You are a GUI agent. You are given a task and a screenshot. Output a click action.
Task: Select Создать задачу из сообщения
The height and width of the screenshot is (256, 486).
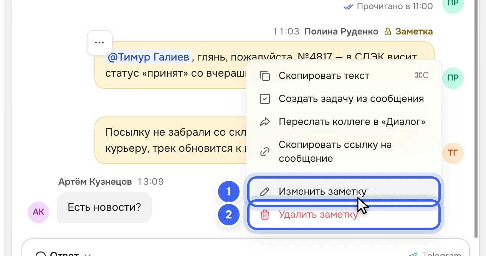(x=344, y=99)
